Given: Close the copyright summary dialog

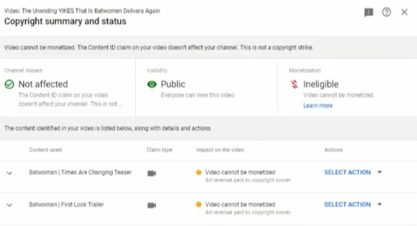Looking at the screenshot, I should pyautogui.click(x=404, y=12).
